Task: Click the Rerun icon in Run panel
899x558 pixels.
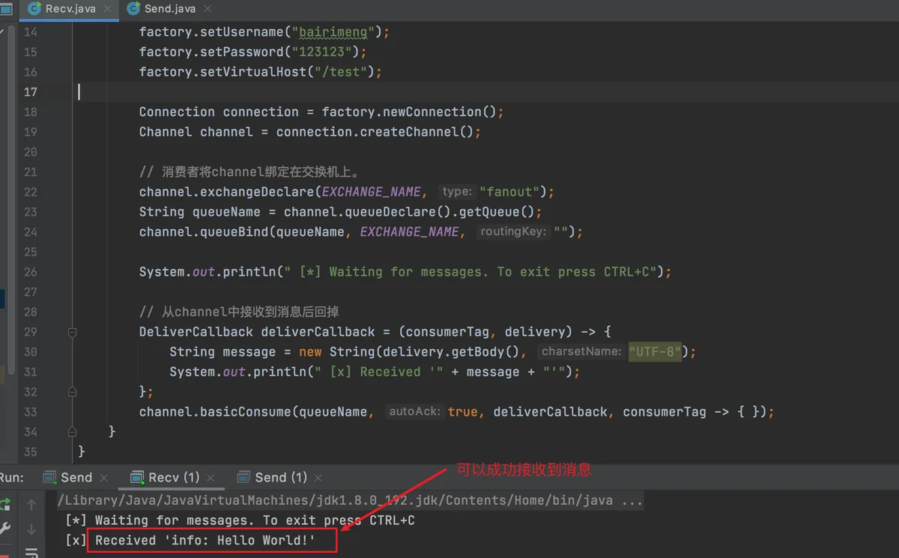Action: coord(5,504)
